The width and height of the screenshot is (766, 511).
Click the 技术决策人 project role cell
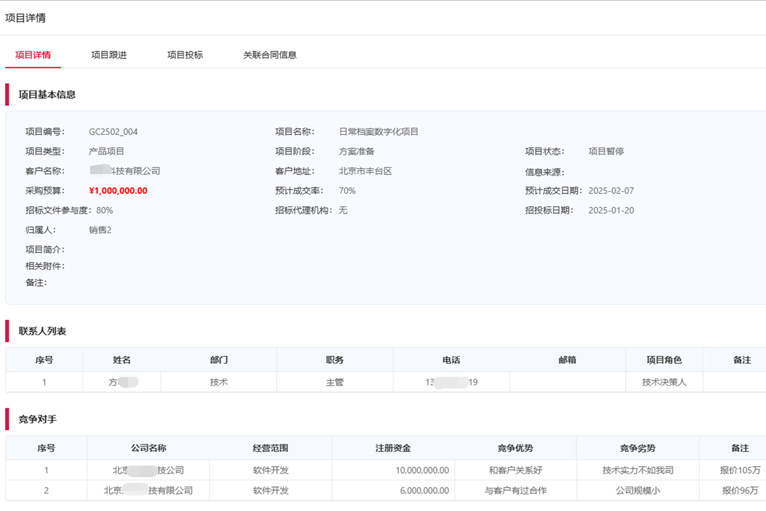click(663, 382)
